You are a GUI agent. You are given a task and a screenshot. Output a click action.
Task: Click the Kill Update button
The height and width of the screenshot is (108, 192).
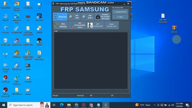pyautogui.click(x=61, y=25)
